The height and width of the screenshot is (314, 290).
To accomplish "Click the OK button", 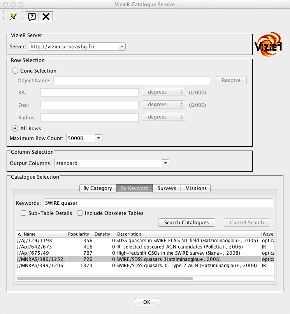I will coord(147,302).
